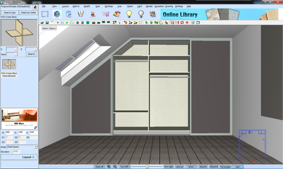Click the W width input field
The image size is (283, 169).
9,133
